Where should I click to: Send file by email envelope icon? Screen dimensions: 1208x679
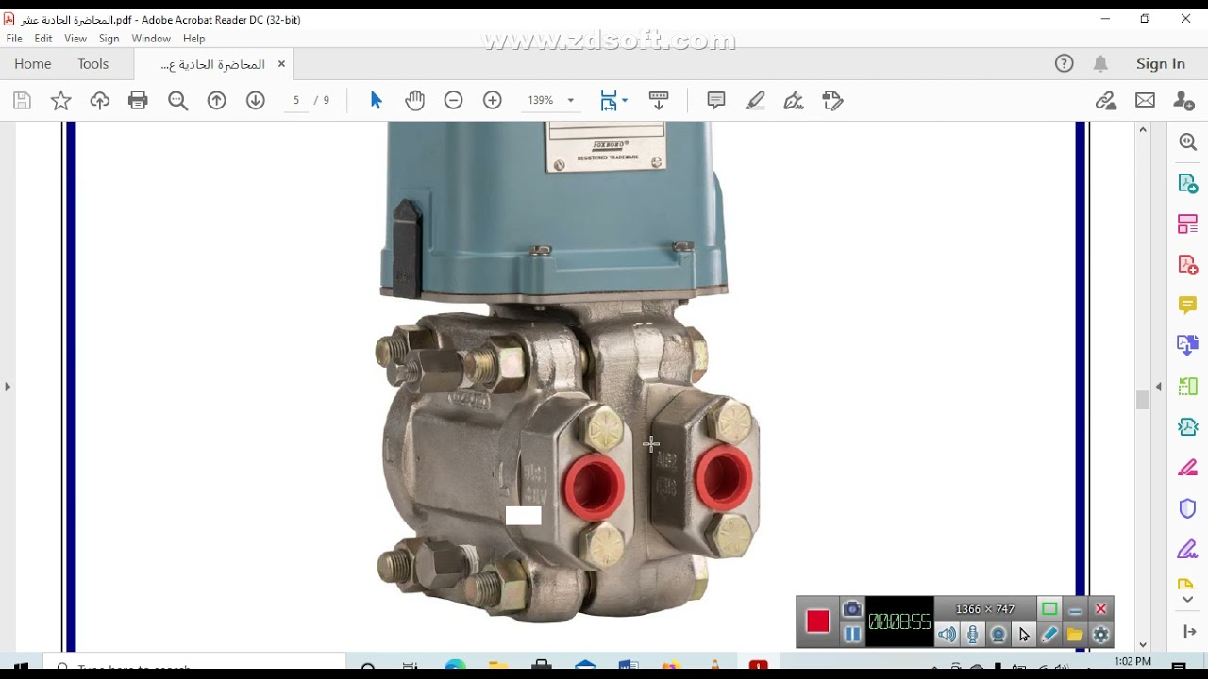1145,101
